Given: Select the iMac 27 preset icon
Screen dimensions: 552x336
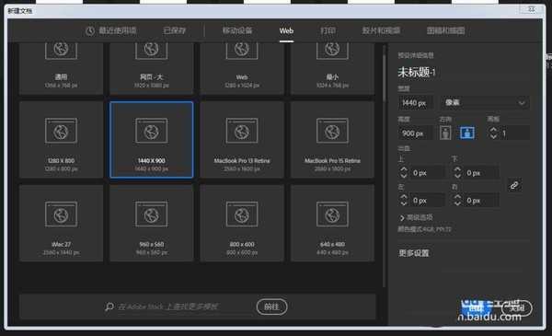Looking at the screenshot, I should (61, 214).
